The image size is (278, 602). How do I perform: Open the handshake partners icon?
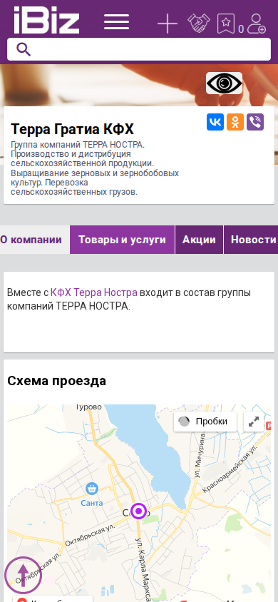coord(199,24)
